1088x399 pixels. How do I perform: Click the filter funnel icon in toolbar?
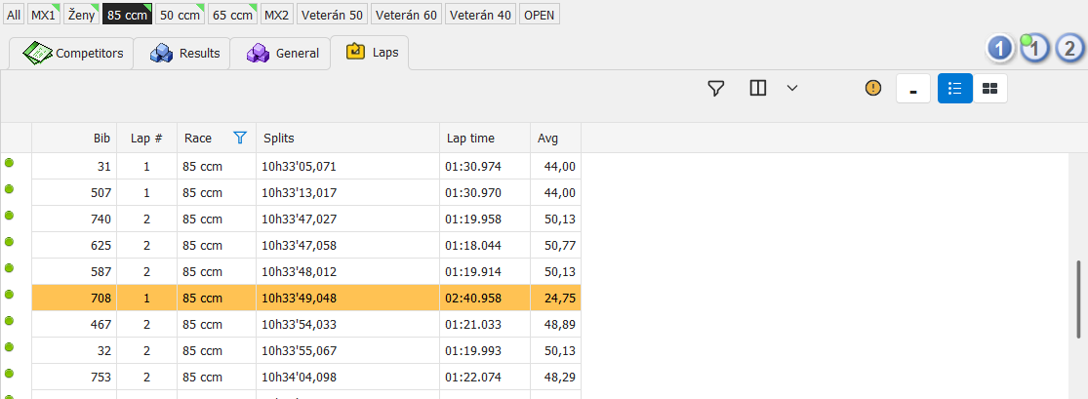716,88
